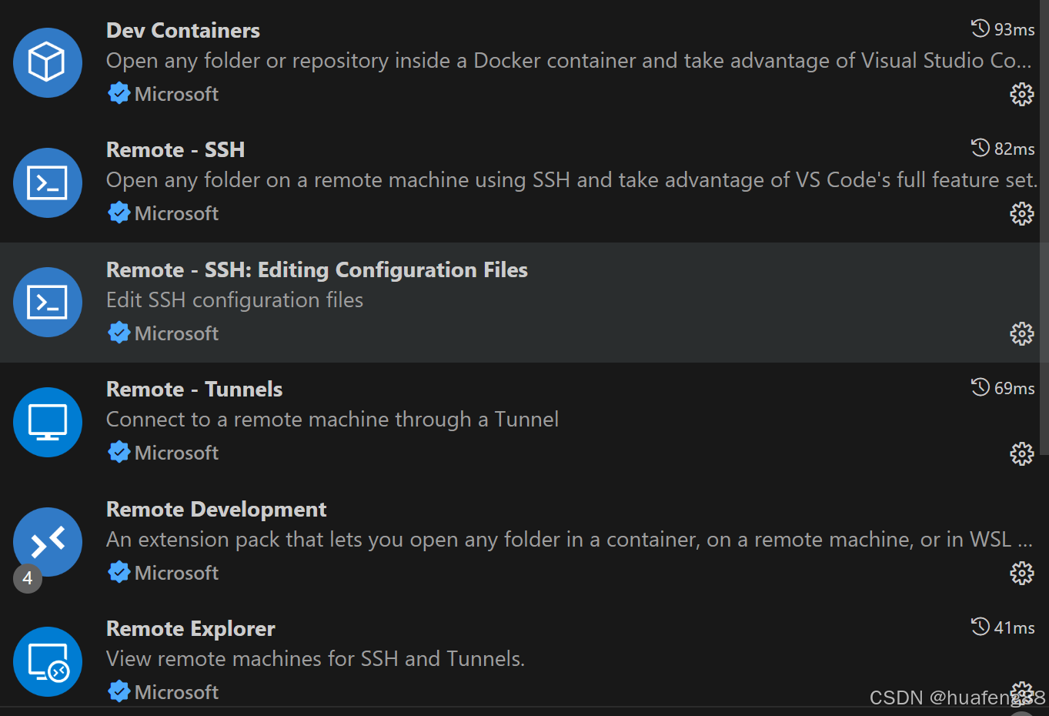Click the Microsoft publisher under Remote - SSH title

point(176,213)
